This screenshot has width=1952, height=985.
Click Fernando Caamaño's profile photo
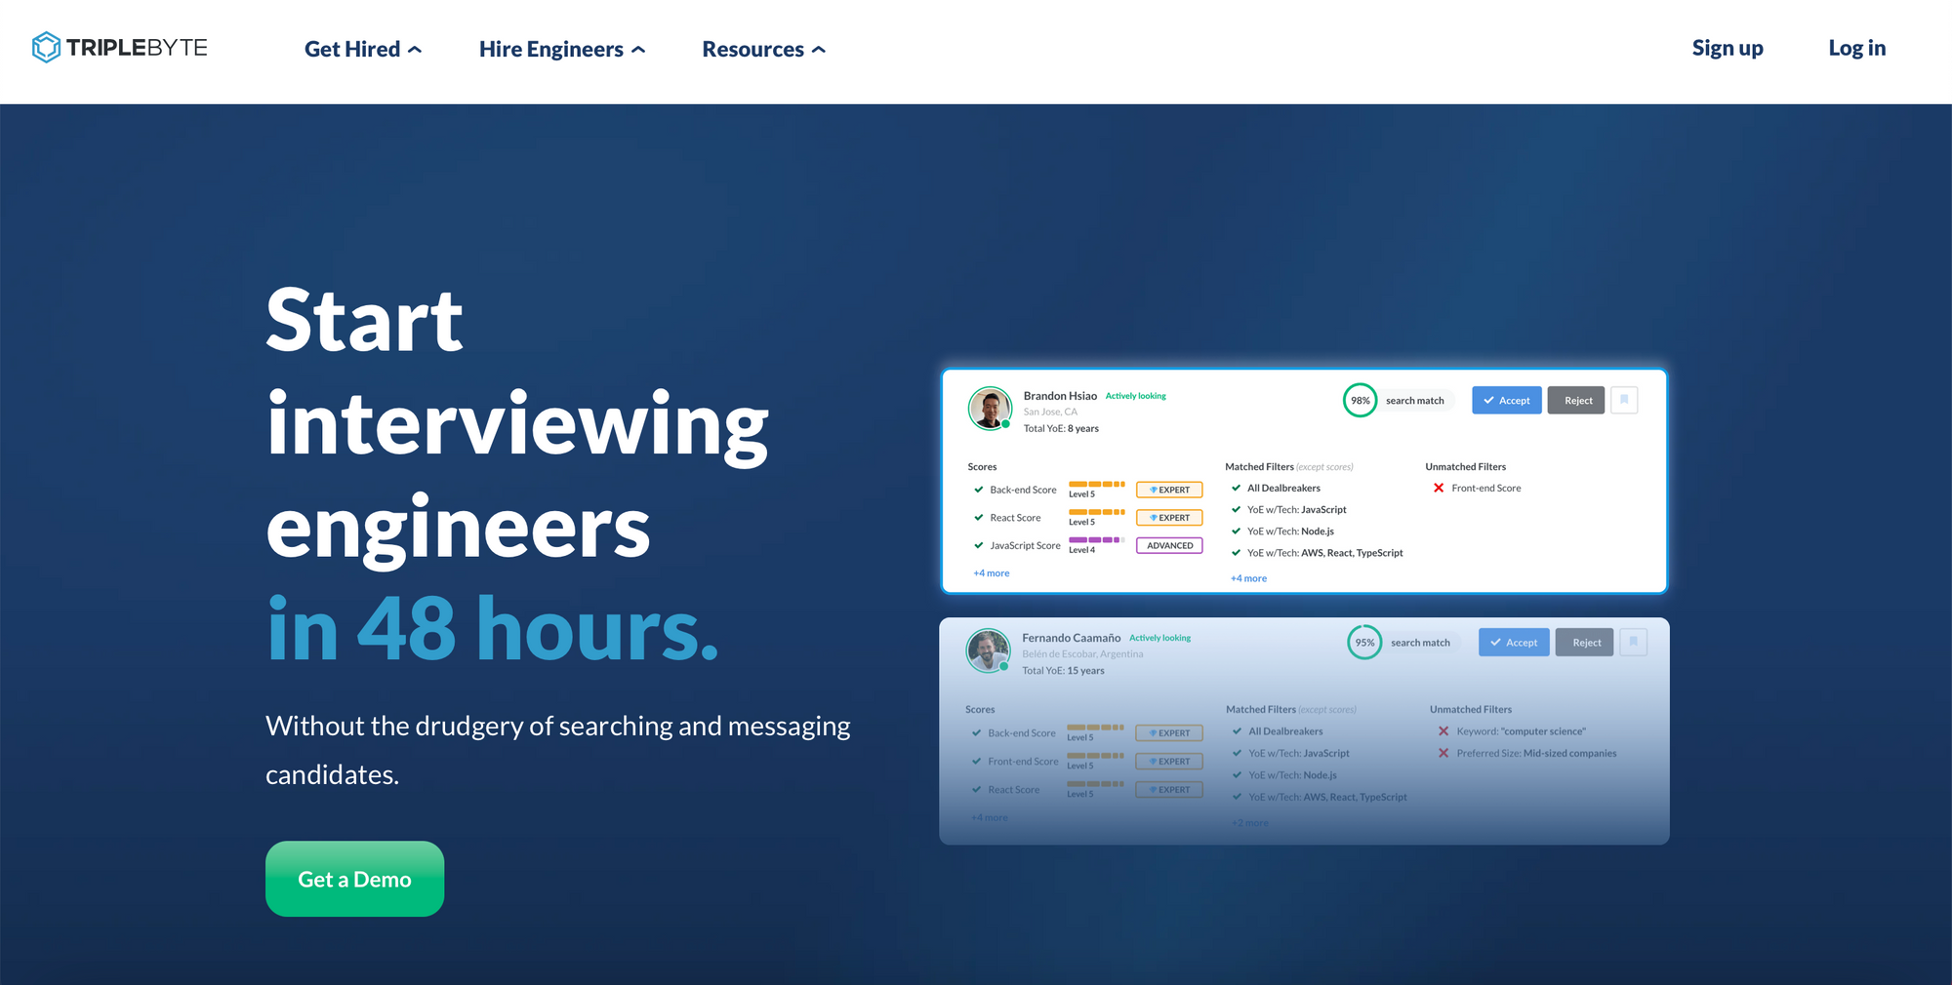(988, 650)
